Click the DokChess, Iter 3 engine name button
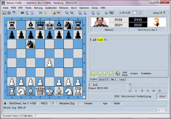Image resolution: width=171 pixels, height=119 pixels. pyautogui.click(x=147, y=30)
